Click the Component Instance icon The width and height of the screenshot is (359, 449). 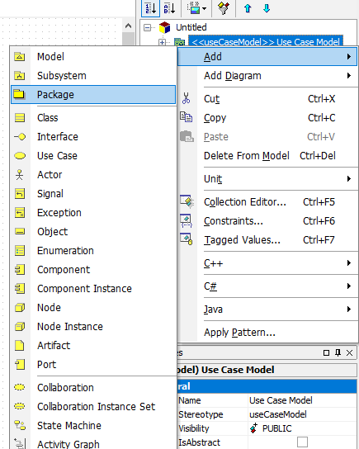coord(20,289)
